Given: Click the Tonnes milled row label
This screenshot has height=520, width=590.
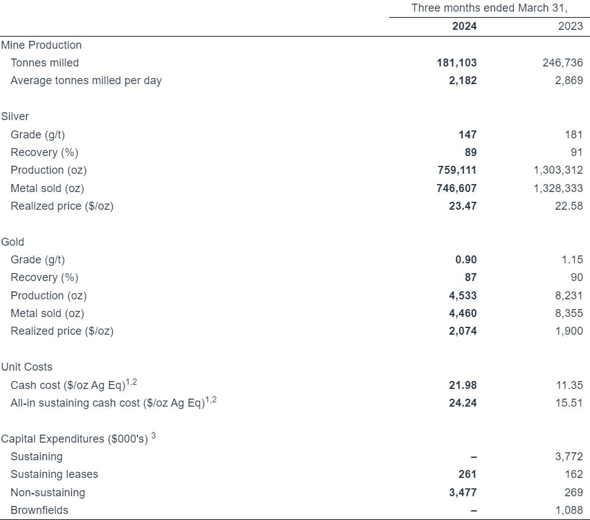Looking at the screenshot, I should [45, 63].
